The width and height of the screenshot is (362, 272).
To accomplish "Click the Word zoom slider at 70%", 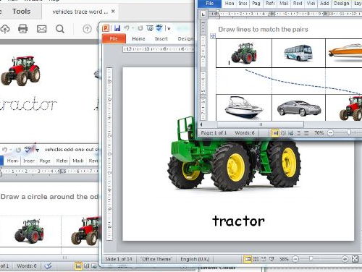I will click(x=349, y=132).
